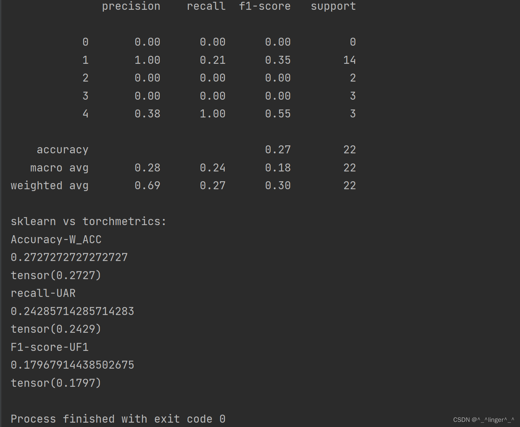Screen dimensions: 520x427
Task: Select accuracy f1-score value 0.27
Action: coord(278,150)
